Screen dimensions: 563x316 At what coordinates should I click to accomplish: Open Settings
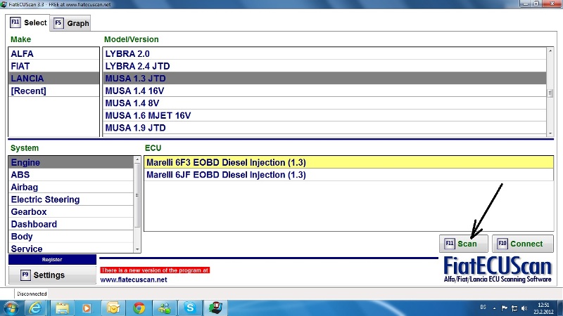(52, 275)
